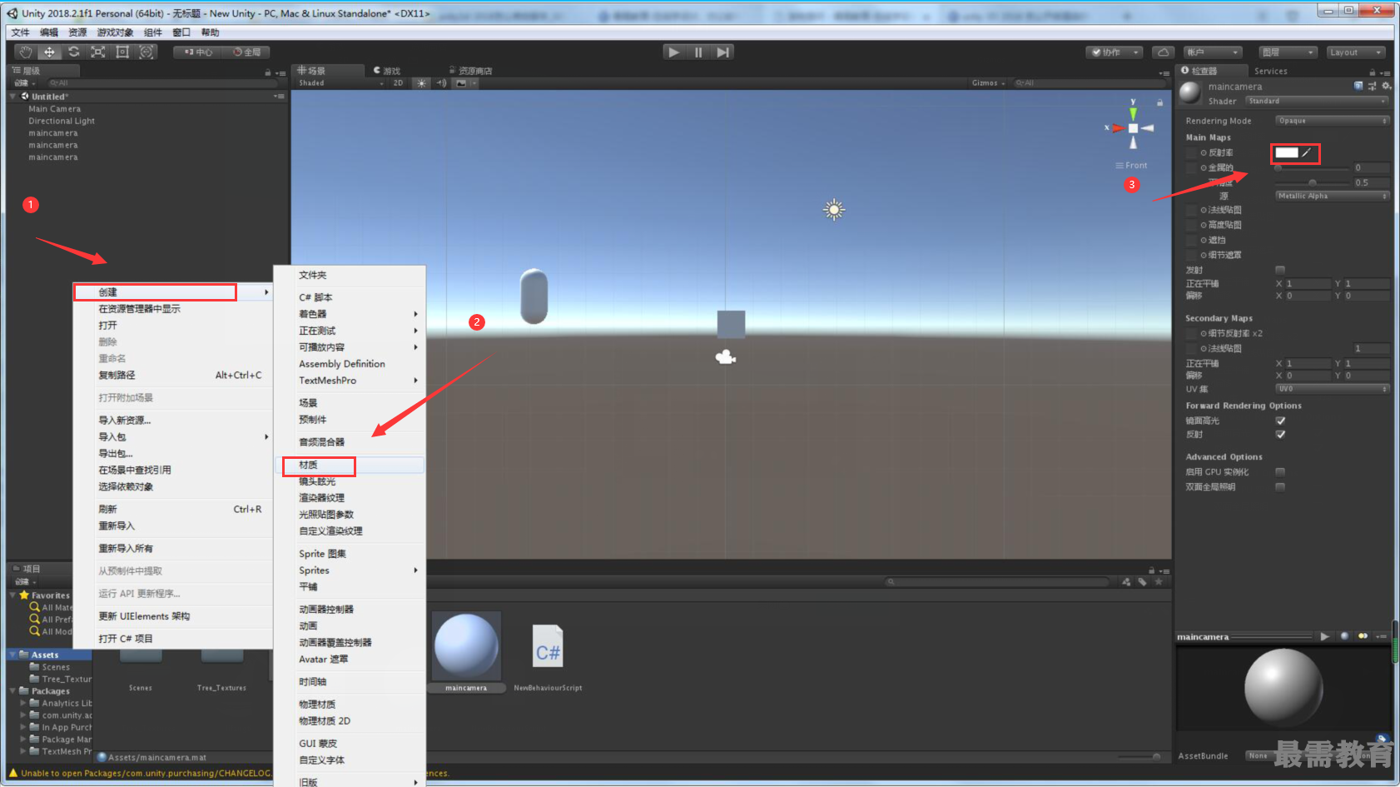1400x787 pixels.
Task: Play the material preview animation
Action: point(1324,636)
